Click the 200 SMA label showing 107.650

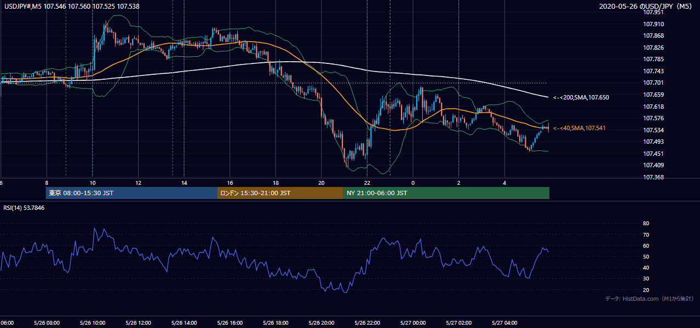pyautogui.click(x=581, y=97)
